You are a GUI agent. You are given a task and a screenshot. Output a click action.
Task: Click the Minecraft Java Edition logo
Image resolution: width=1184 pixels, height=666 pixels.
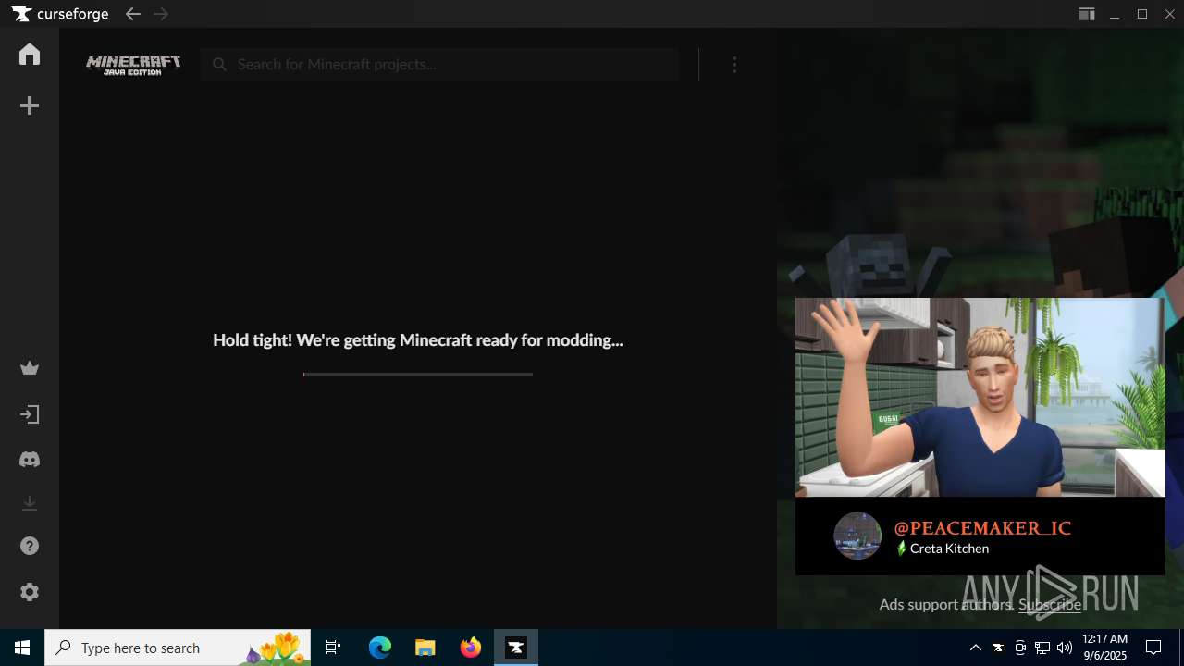click(133, 65)
